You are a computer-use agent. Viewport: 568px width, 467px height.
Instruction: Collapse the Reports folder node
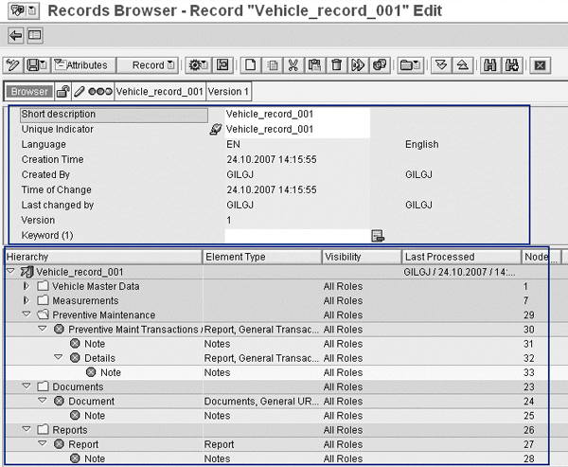(27, 429)
